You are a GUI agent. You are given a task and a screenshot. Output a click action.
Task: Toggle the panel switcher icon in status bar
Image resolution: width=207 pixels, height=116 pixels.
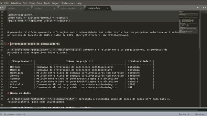click(x=1, y=114)
